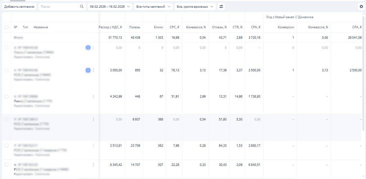Sort by the 'Расход с НДС, ₽' column header
The image size is (366, 179).
pyautogui.click(x=110, y=27)
